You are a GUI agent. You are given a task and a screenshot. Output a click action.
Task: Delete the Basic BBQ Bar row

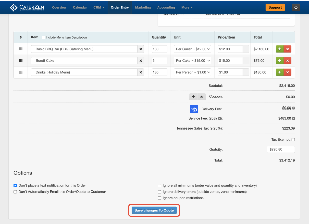point(288,49)
